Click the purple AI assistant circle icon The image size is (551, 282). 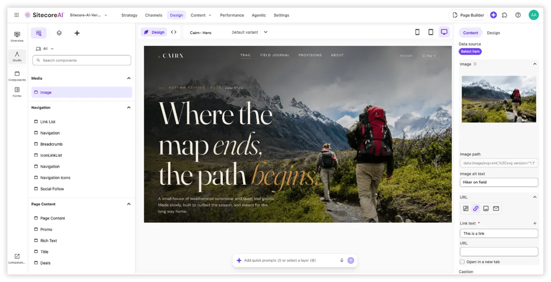coord(493,15)
